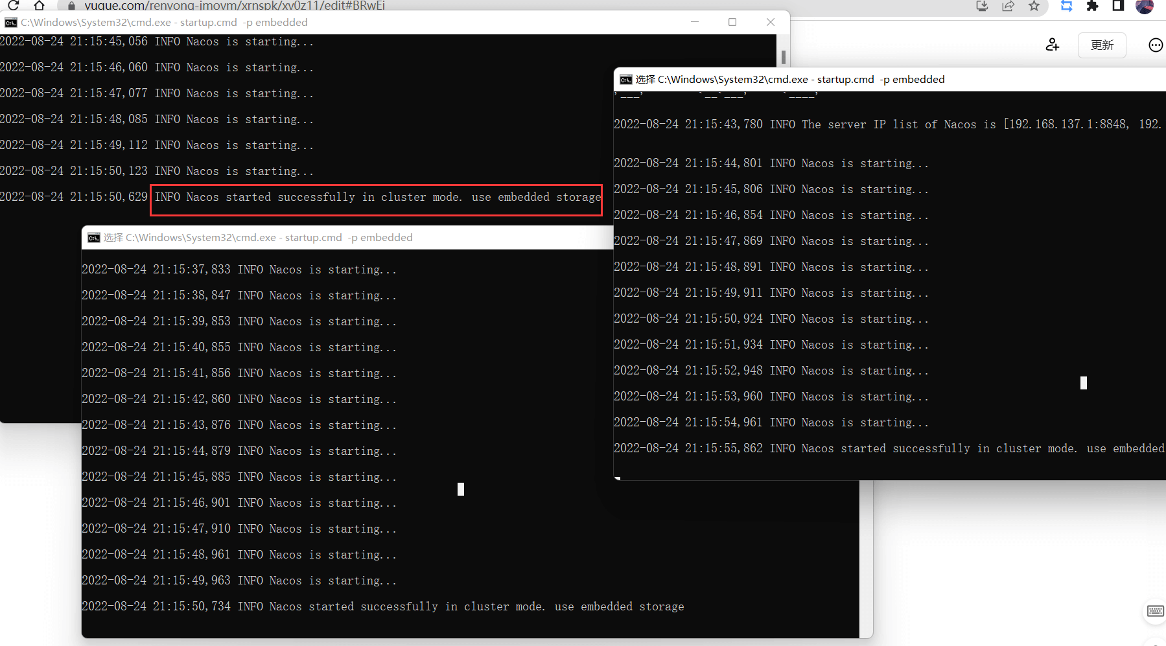Open Yuque more options menu
The width and height of the screenshot is (1166, 646).
[1156, 45]
